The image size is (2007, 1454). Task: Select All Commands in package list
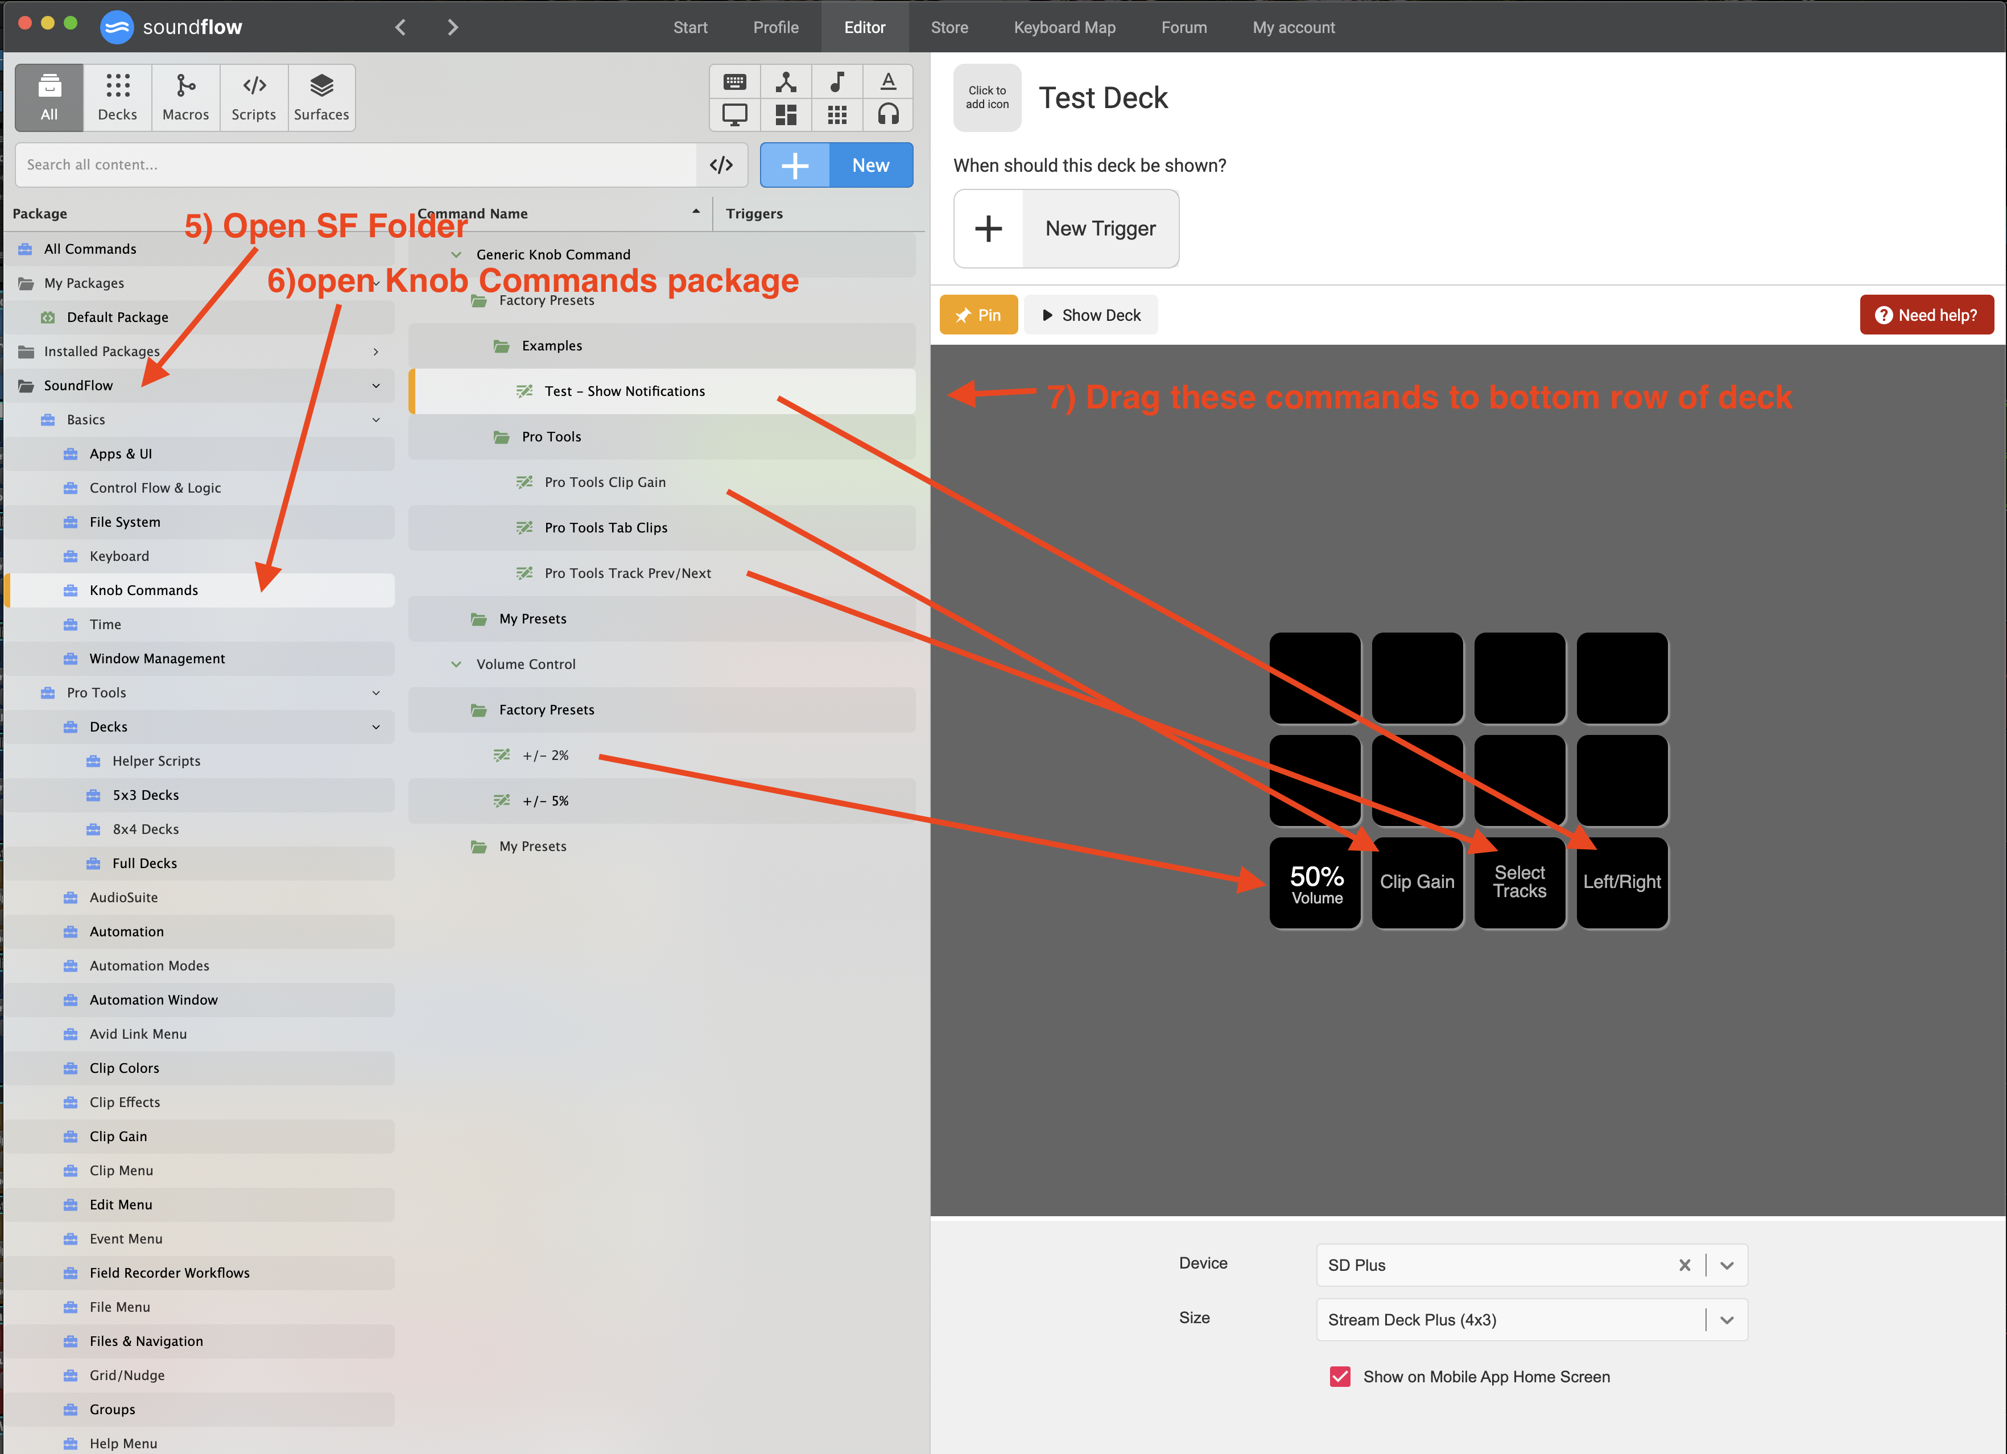(x=200, y=250)
